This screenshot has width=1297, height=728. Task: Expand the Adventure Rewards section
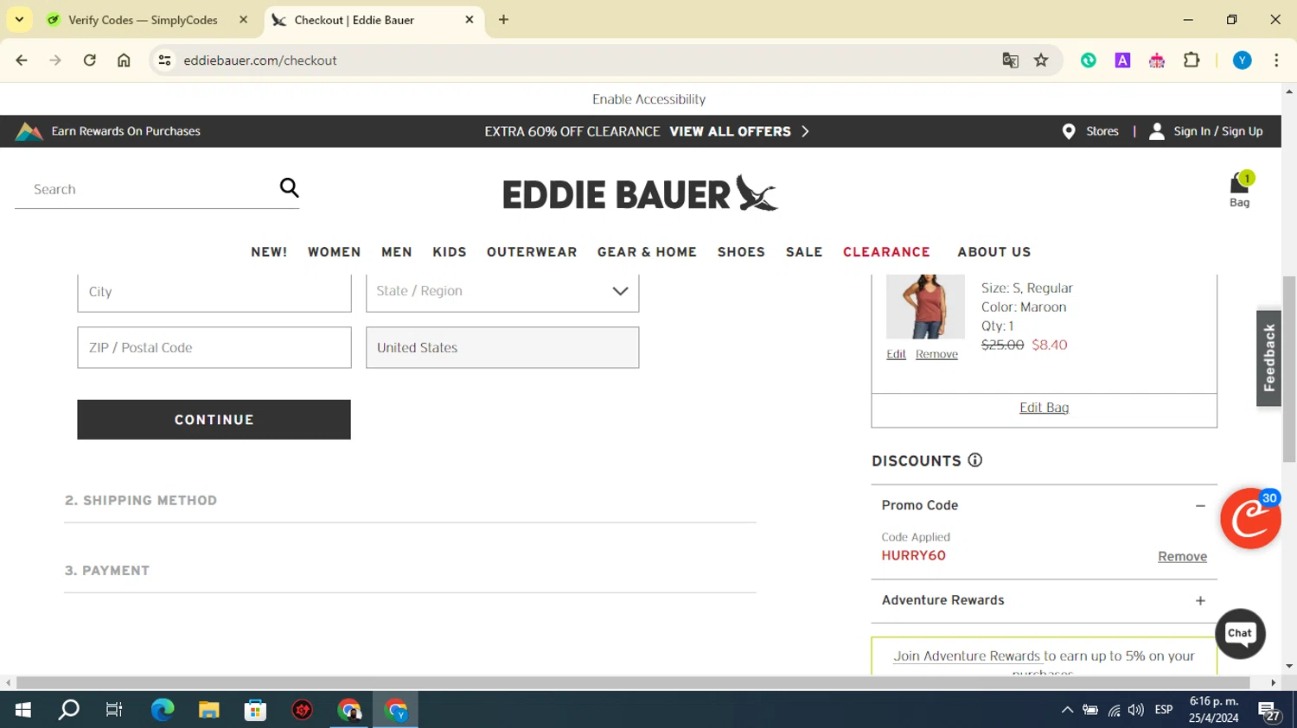(x=1200, y=601)
